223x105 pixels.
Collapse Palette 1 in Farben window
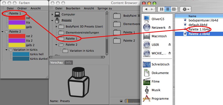pos(3,14)
